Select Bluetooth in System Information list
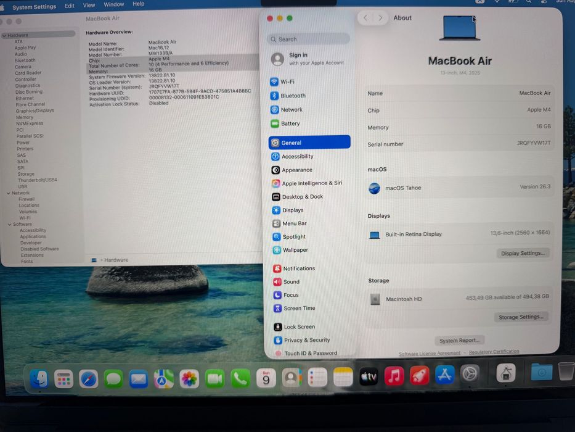Screen dimensions: 575x432 [25, 60]
